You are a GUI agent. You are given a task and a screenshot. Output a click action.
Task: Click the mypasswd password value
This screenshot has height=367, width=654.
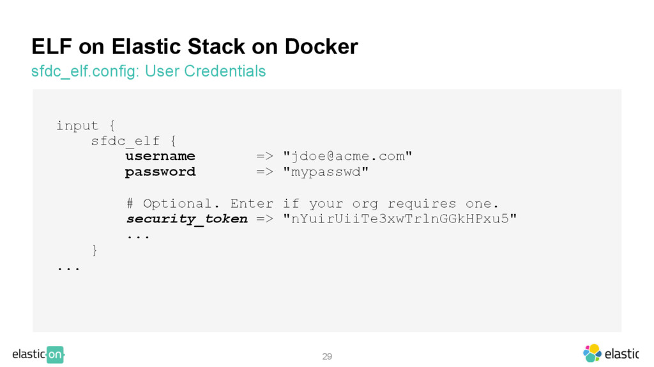[x=326, y=172]
